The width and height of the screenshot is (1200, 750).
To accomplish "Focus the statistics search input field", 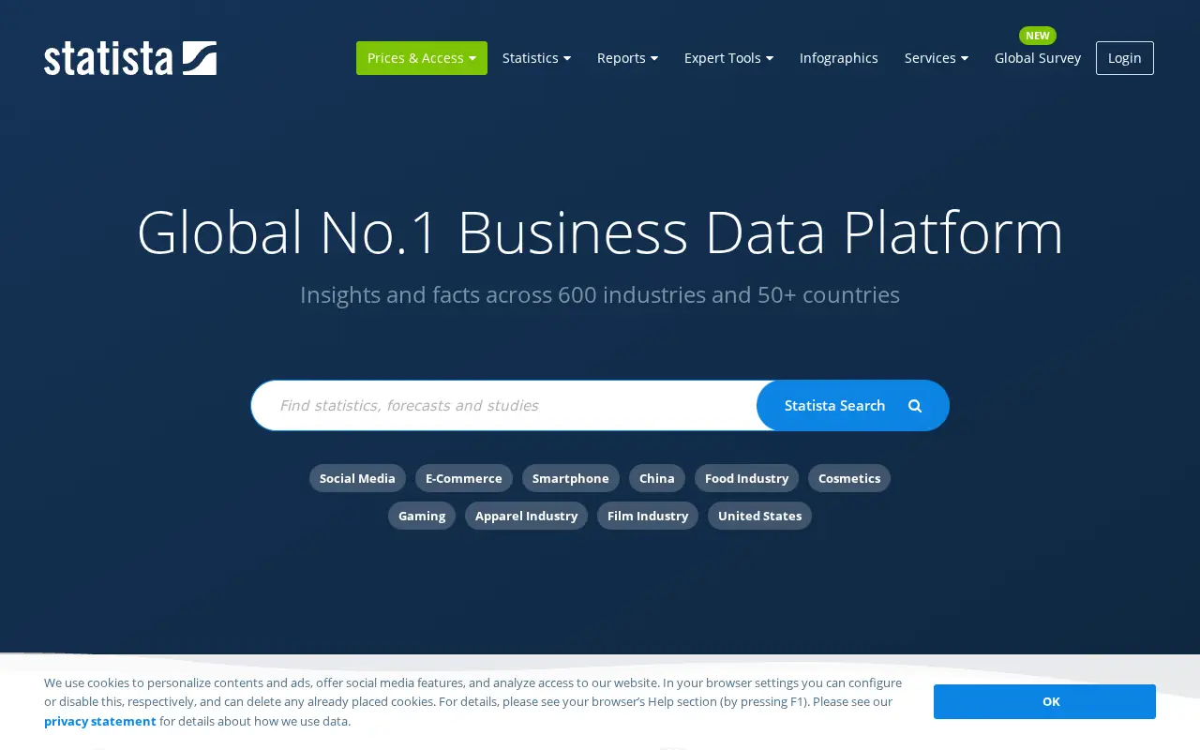I will 504,405.
